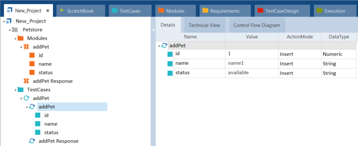The height and width of the screenshot is (146, 358).
Task: Collapse the left tree panel with splitter arrow
Action: pos(154,30)
